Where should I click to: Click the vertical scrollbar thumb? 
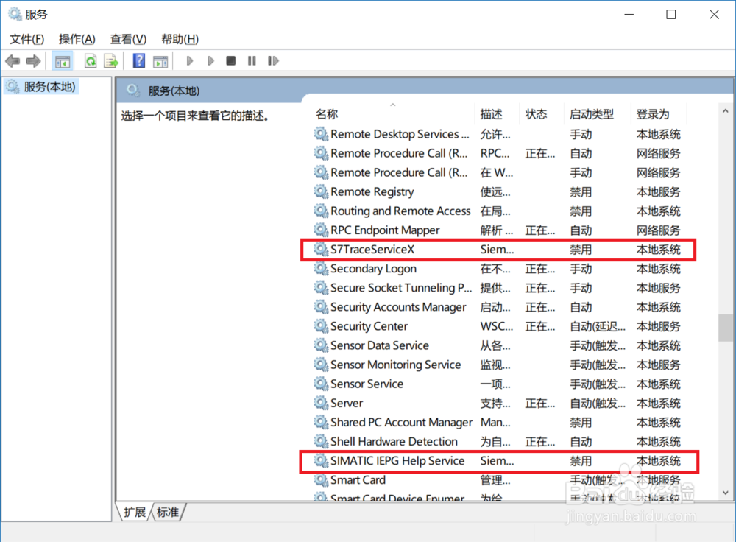[725, 328]
